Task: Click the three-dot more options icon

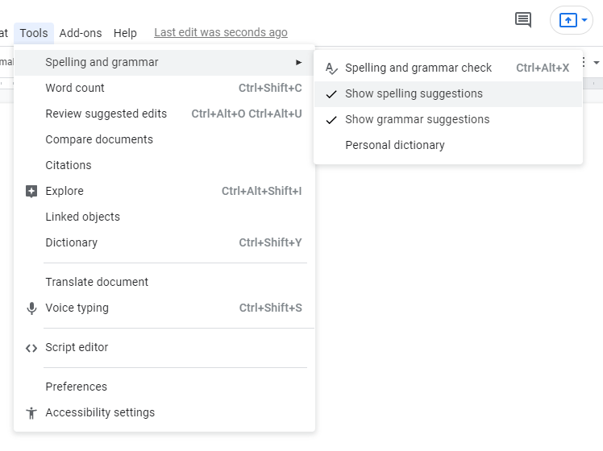Action: (x=584, y=62)
